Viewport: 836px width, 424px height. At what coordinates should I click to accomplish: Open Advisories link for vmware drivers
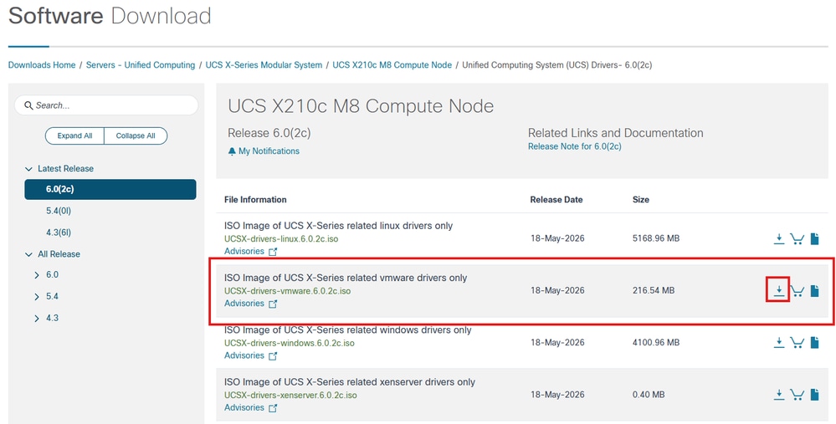point(244,304)
